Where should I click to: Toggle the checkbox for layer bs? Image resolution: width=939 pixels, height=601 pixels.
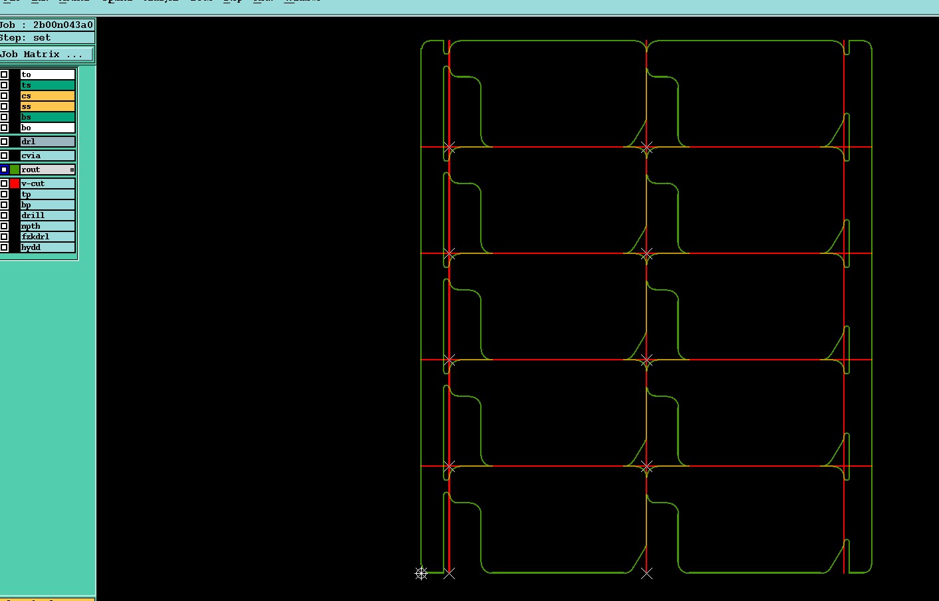coord(4,117)
